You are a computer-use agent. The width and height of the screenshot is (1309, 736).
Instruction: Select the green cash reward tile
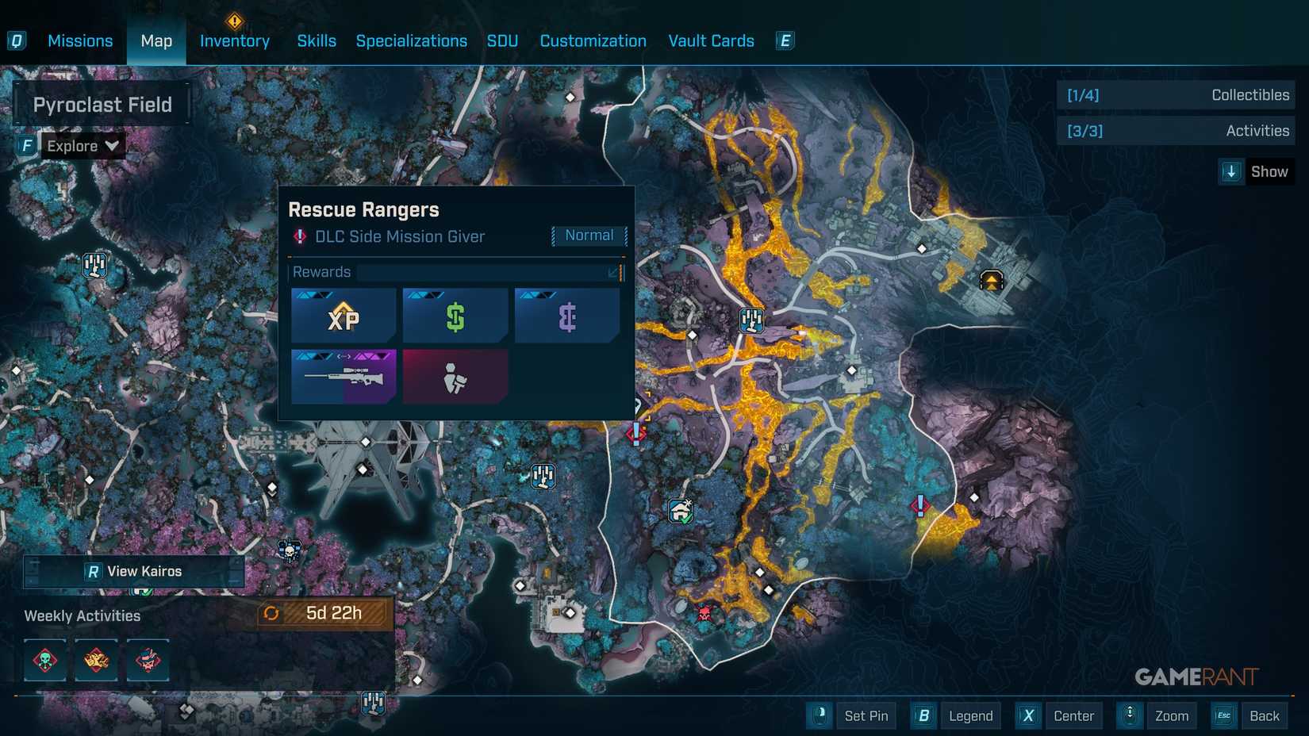[x=455, y=316]
